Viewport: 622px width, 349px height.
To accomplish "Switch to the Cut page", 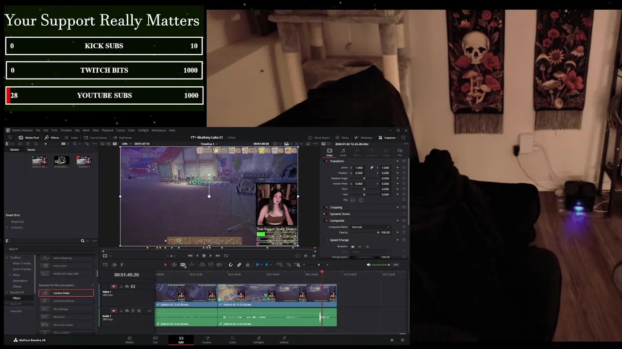I will click(x=155, y=340).
